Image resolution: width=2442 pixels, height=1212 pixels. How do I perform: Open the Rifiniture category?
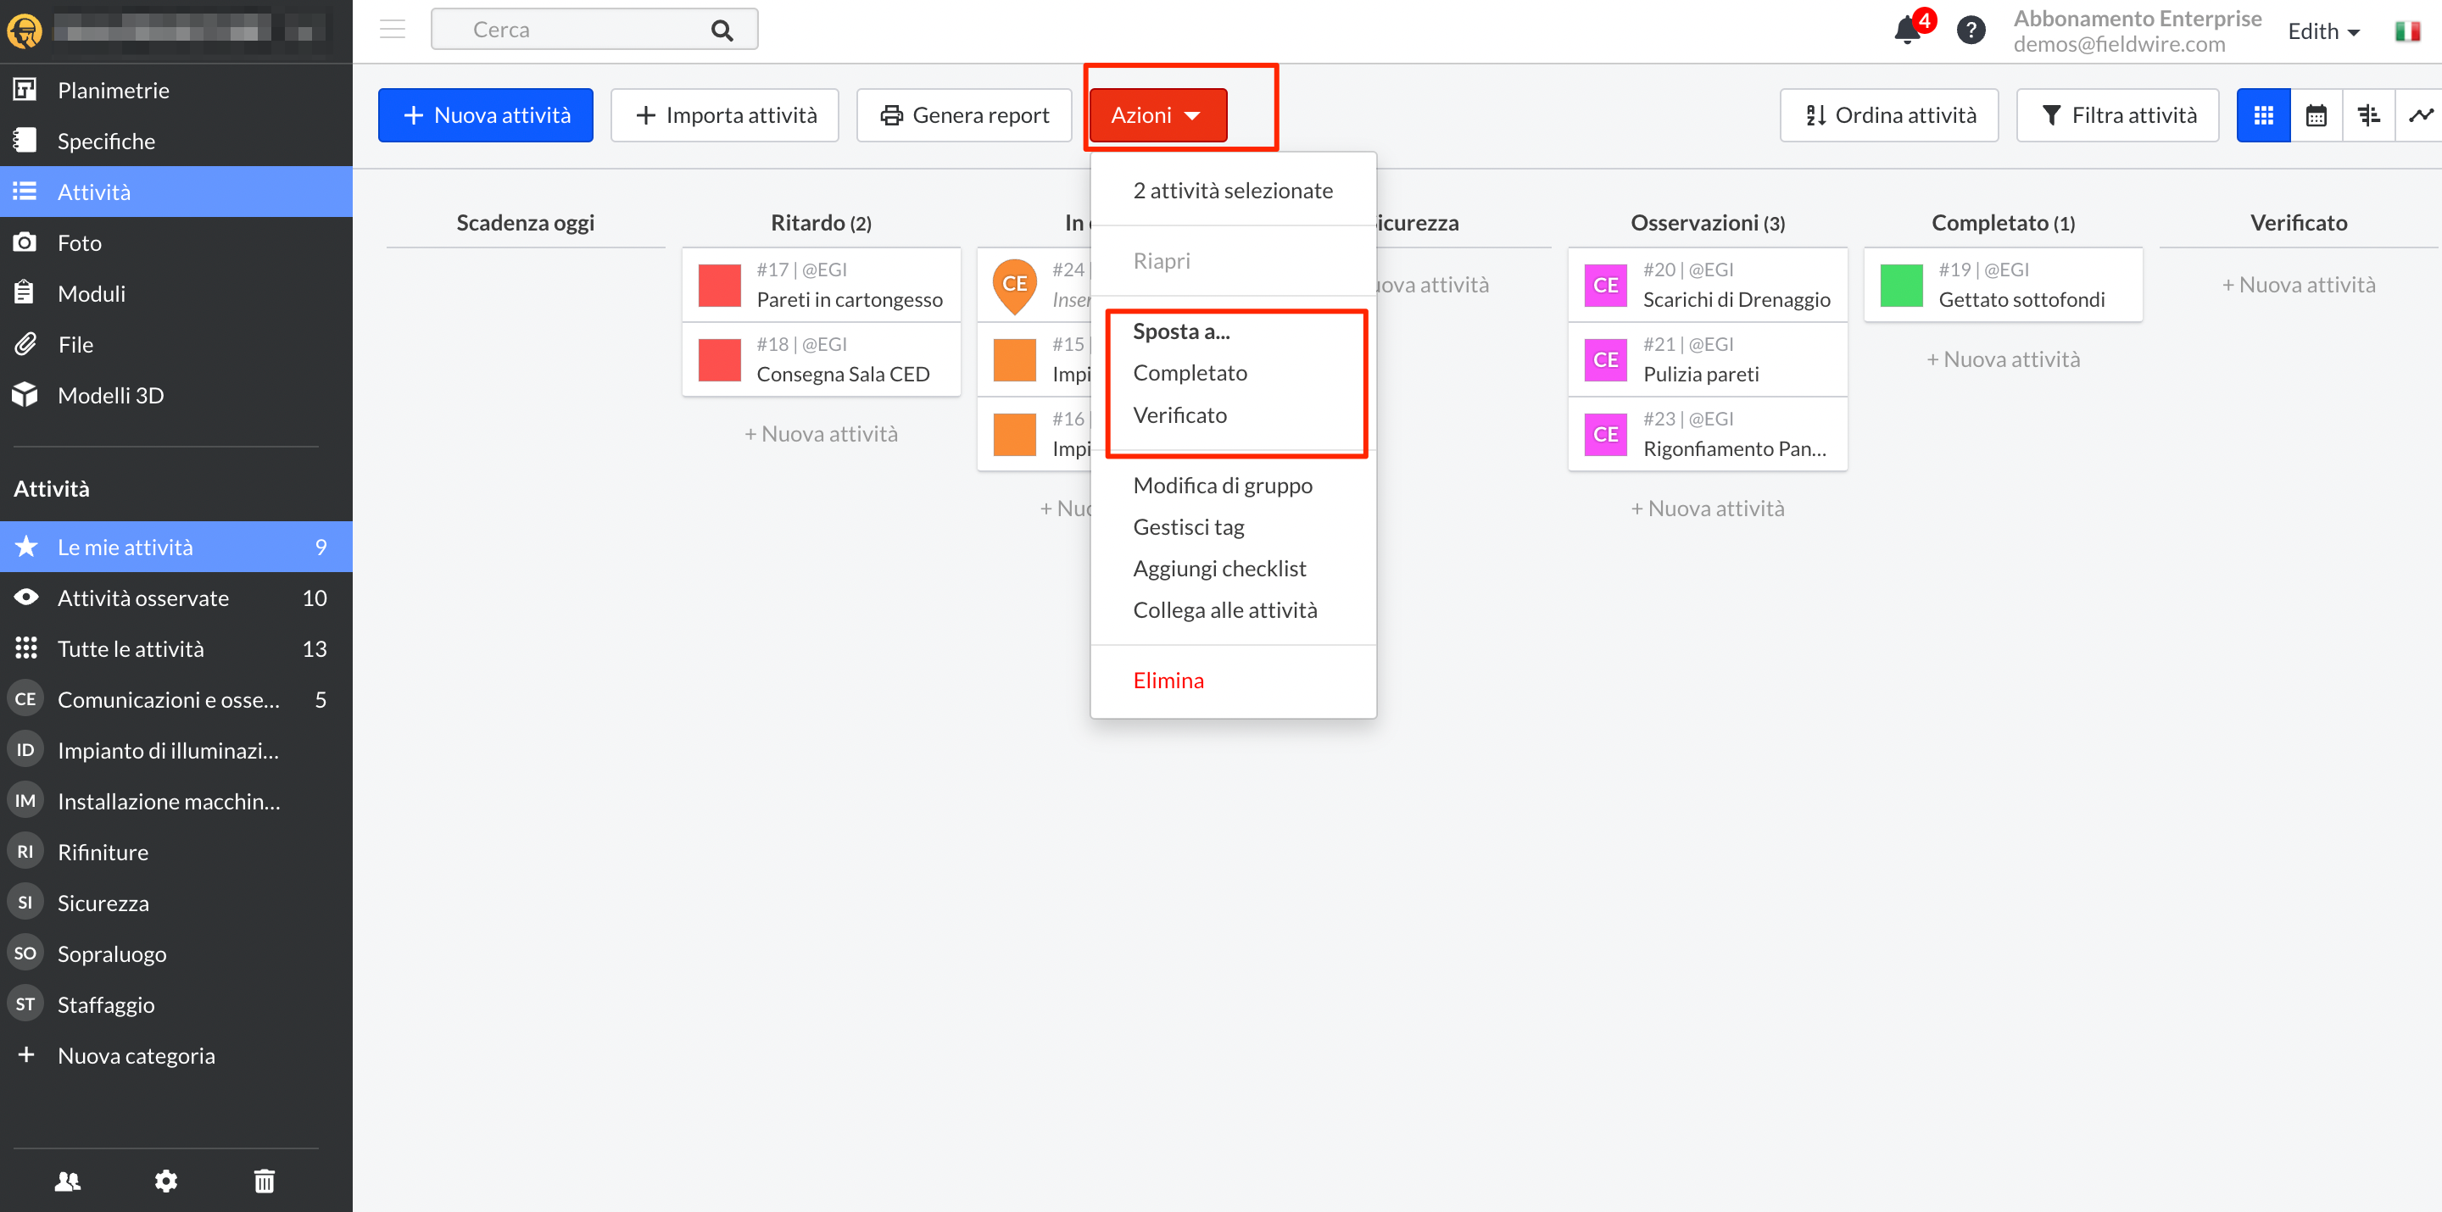pos(176,852)
